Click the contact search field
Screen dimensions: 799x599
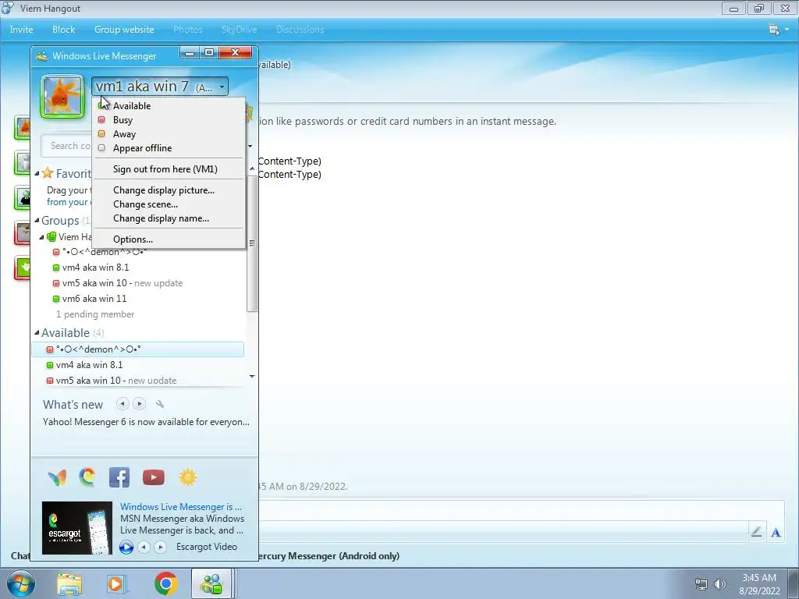pos(67,146)
